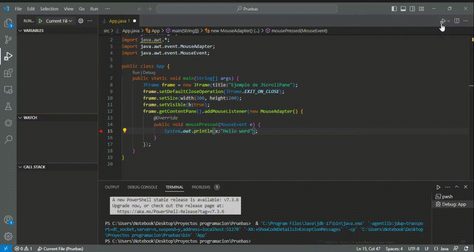Click the Run code lens above main
The height and width of the screenshot is (252, 474).
136,73
